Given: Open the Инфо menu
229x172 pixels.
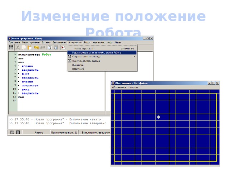Looking at the screenshot, I should pyautogui.click(x=109, y=42).
